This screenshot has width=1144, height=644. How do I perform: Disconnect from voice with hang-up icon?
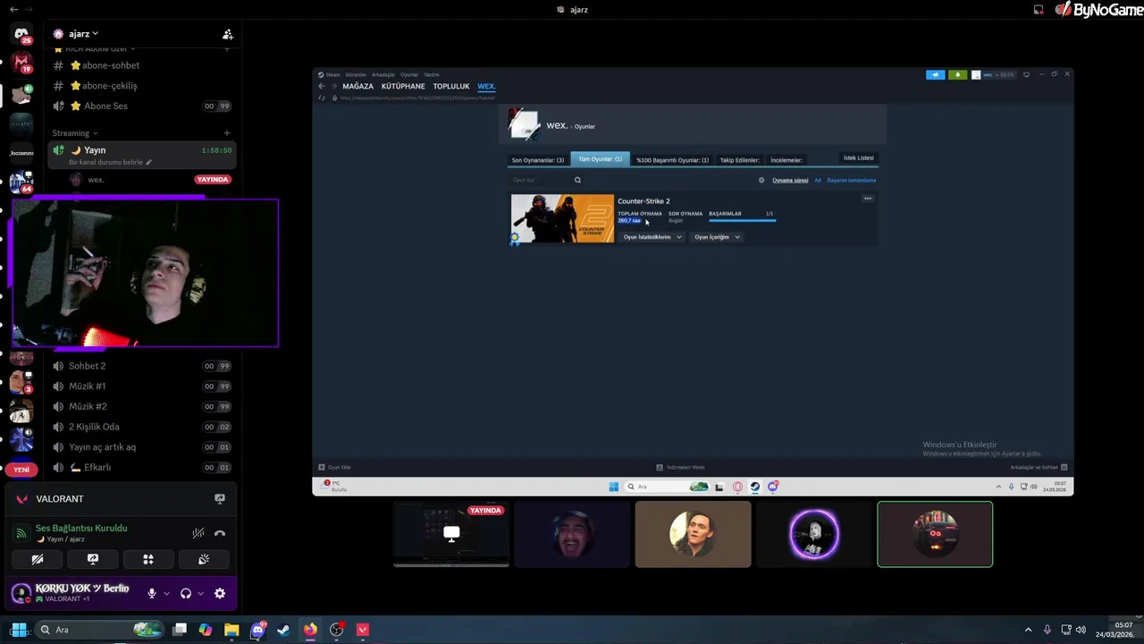[x=220, y=533]
